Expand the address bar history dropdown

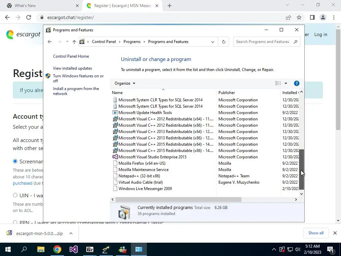(213, 42)
